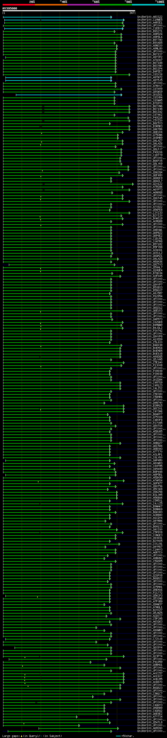This screenshot has height=738, width=167.
Task: Select the UniRef100_B6TXN6 label
Action: [150, 106]
